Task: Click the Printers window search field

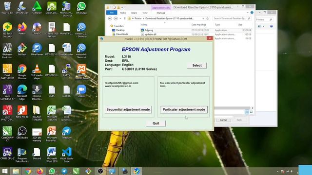Action: [x=264, y=19]
